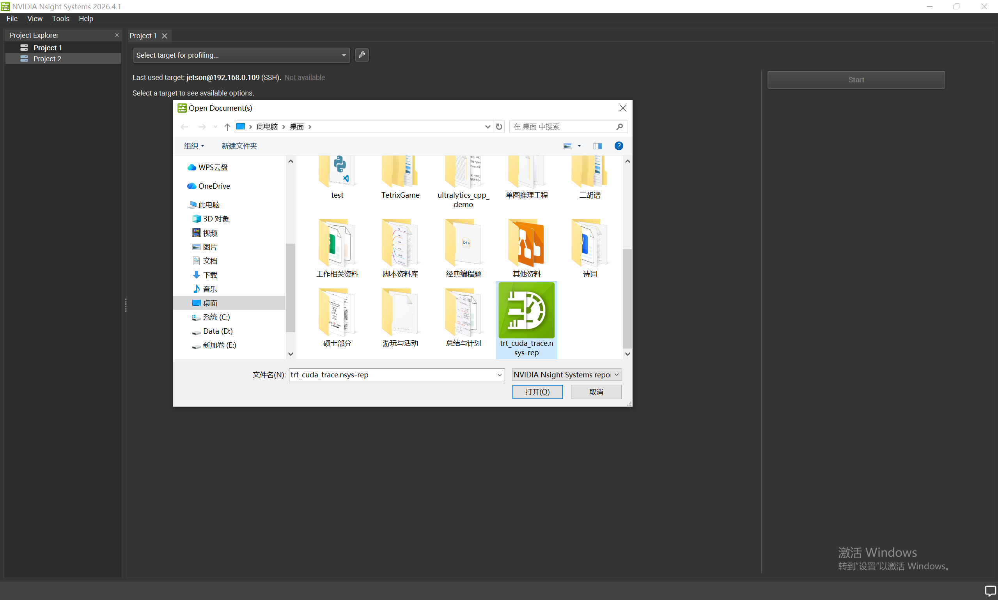Go up one folder level
Image resolution: width=998 pixels, height=600 pixels.
227,127
